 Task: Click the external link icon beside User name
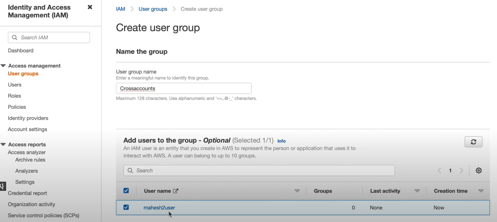(x=176, y=191)
